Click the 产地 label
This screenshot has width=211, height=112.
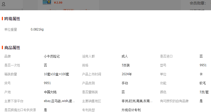click(x=8, y=92)
